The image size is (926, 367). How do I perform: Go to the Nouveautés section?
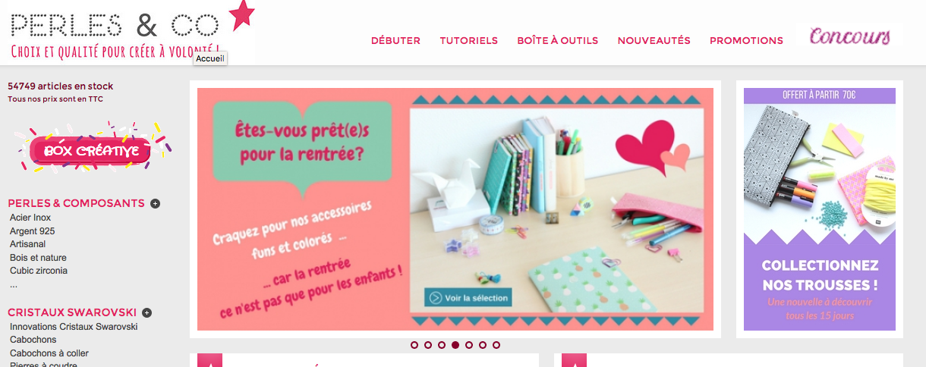pyautogui.click(x=654, y=40)
